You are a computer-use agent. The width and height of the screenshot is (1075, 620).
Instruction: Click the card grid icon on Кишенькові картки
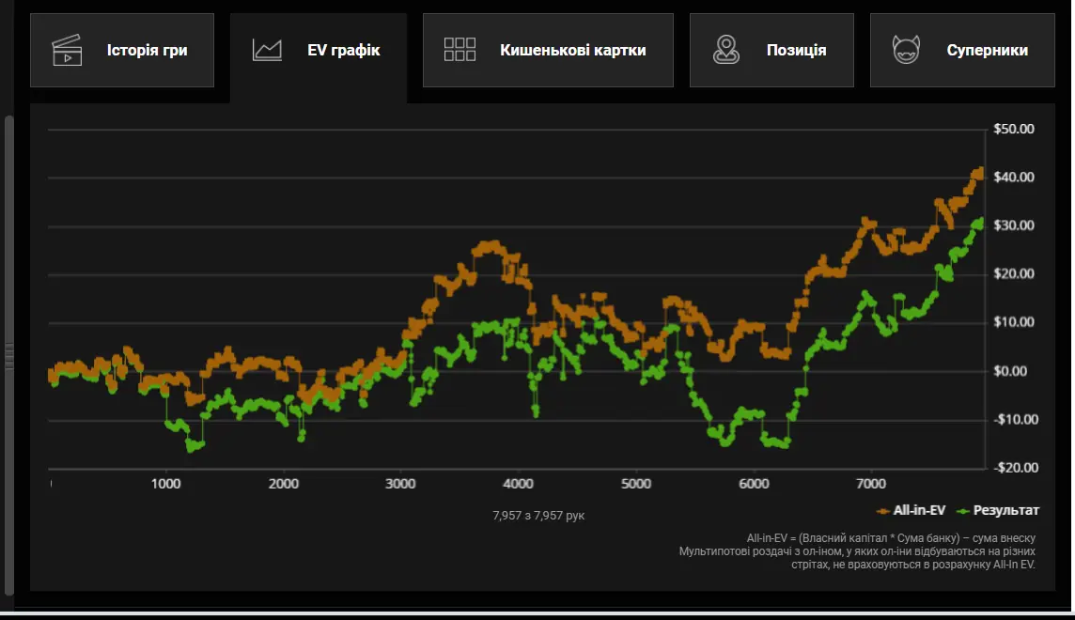460,50
